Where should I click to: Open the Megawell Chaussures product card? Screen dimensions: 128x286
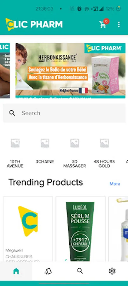click(x=28, y=229)
